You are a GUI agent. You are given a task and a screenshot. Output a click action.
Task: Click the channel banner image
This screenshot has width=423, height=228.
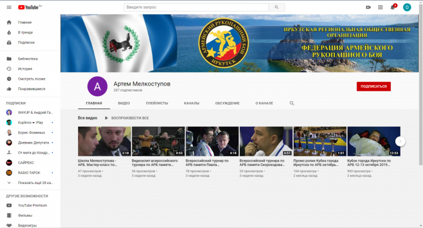click(x=240, y=43)
